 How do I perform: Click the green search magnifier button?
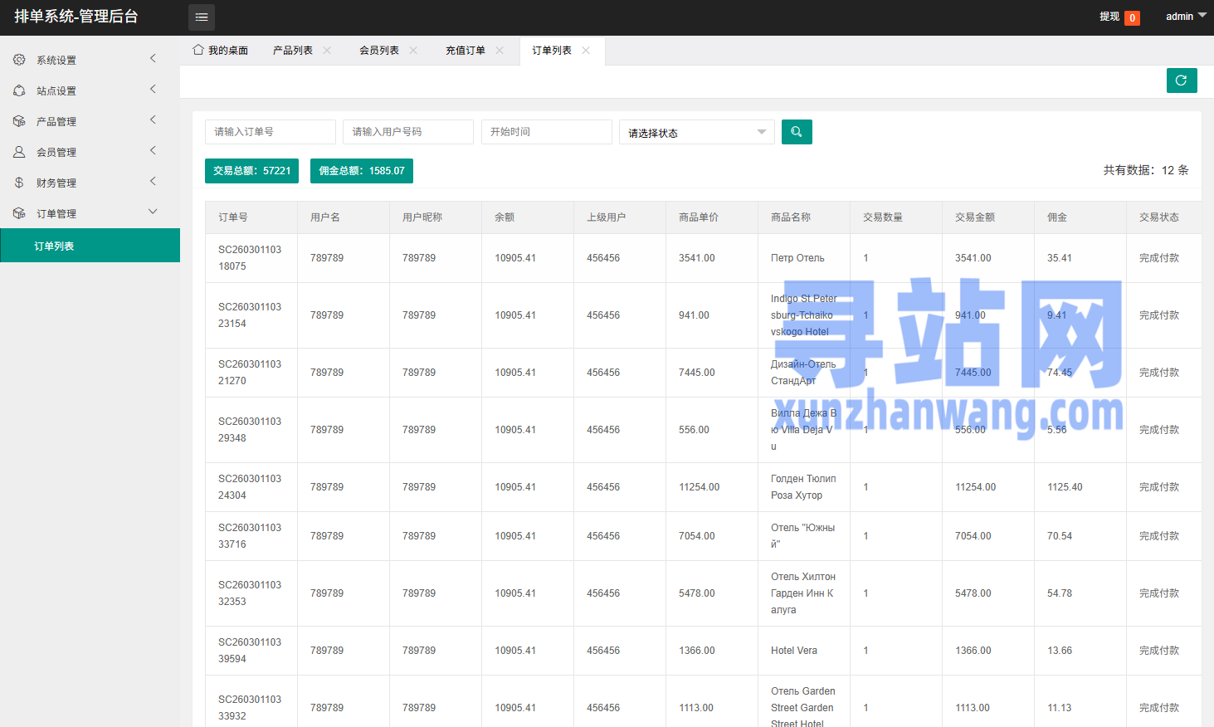coord(797,132)
